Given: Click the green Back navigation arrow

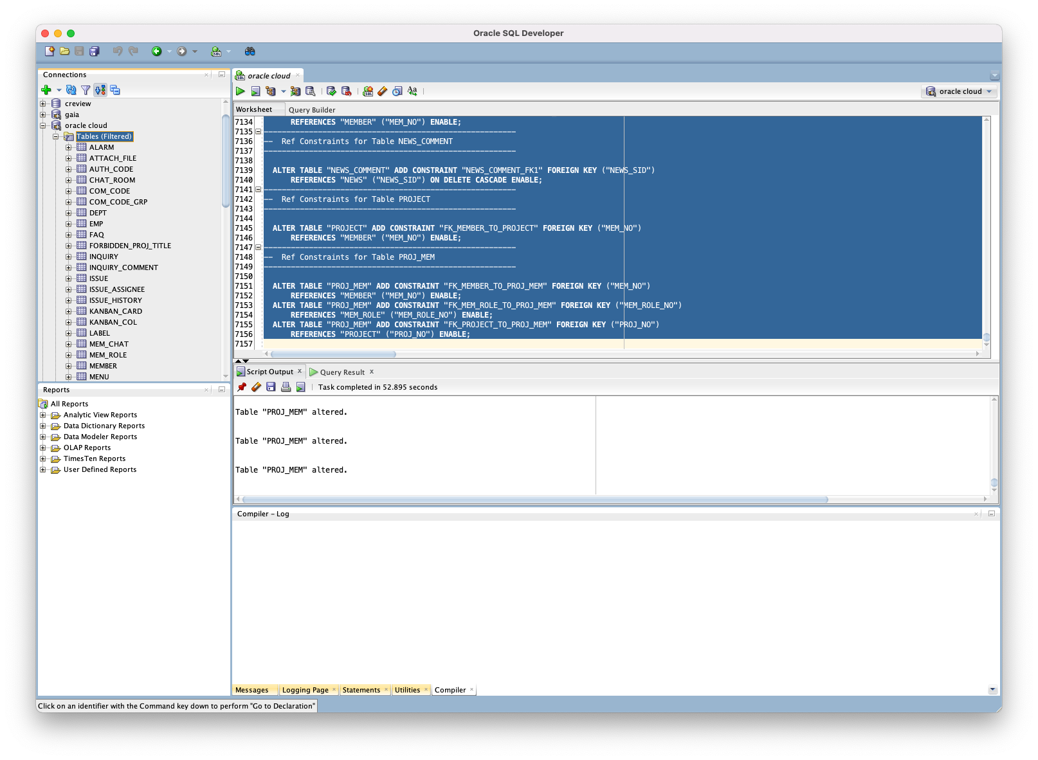Looking at the screenshot, I should click(x=156, y=51).
